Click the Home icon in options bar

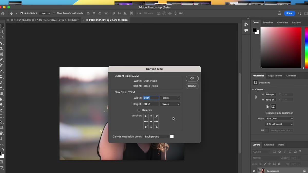pyautogui.click(x=3, y=13)
